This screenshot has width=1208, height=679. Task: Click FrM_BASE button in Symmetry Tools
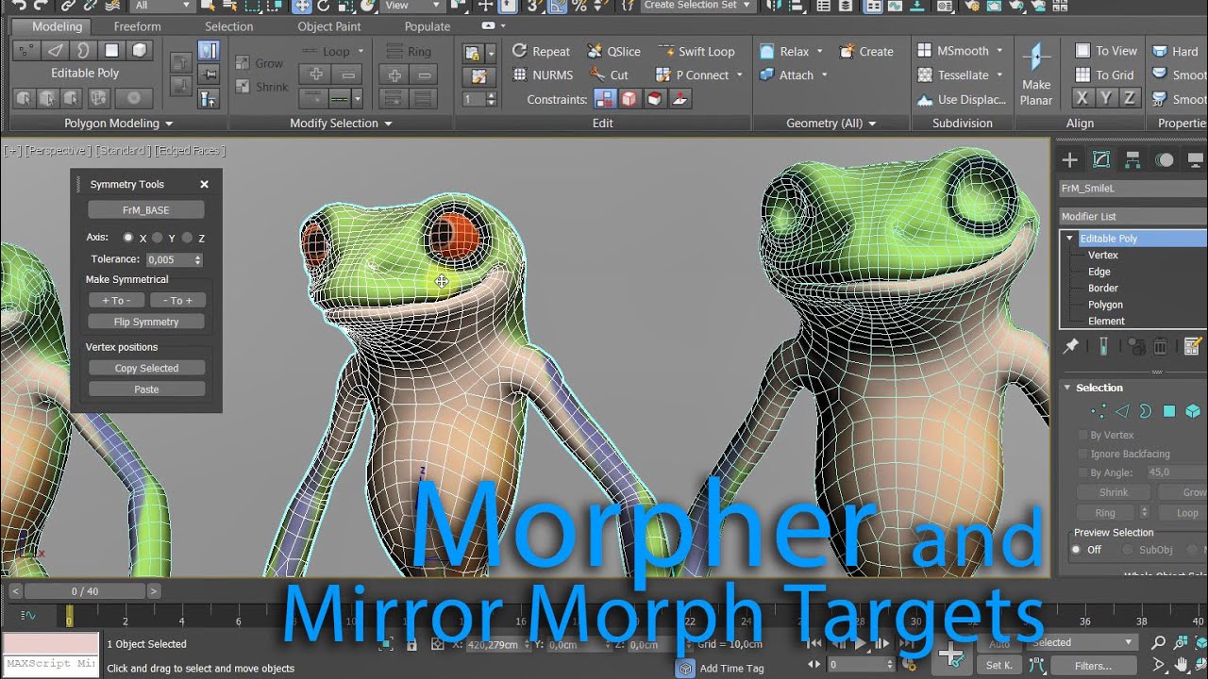click(146, 210)
